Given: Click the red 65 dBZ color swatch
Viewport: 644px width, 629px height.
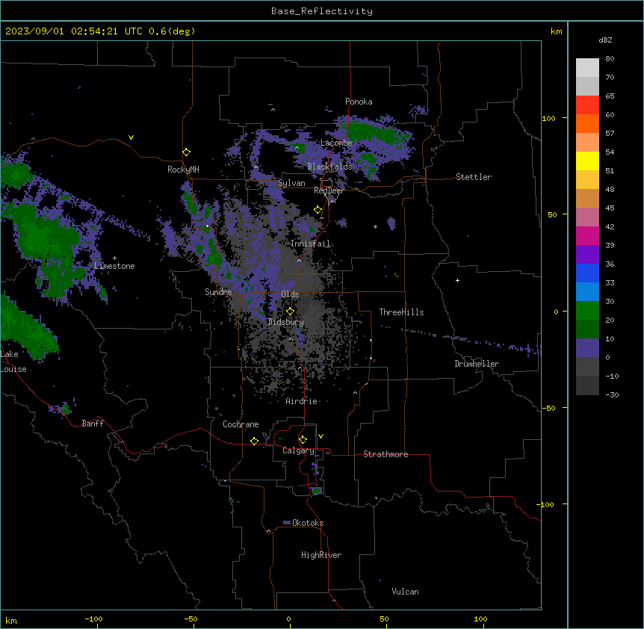Looking at the screenshot, I should coord(587,105).
